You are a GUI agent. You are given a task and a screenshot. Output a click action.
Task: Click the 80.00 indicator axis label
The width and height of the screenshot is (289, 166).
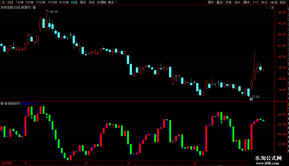click(282, 114)
